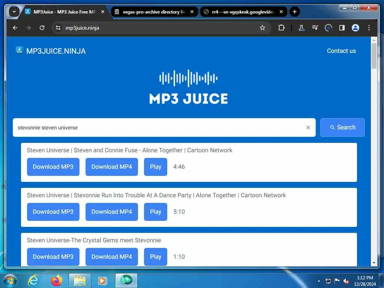Open Chrome three-dot menu
The image size is (384, 288).
pos(369,28)
